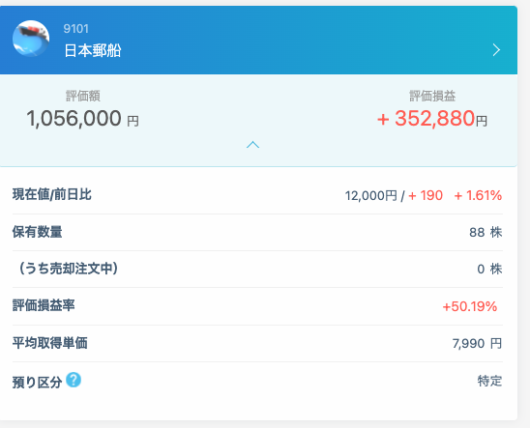The height and width of the screenshot is (428, 530).
Task: Click the 日本郵船 stock avatar image
Action: coord(31,39)
